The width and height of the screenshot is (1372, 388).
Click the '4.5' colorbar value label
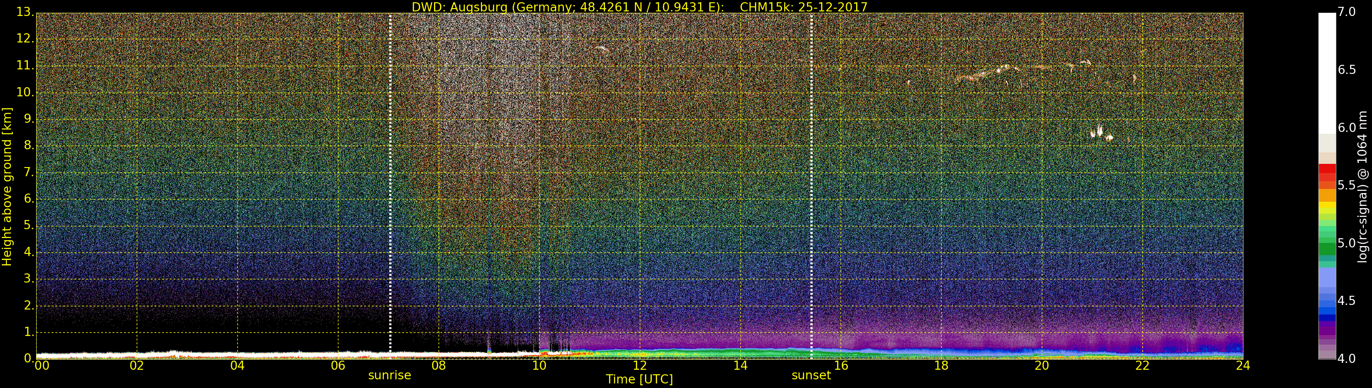(1346, 301)
